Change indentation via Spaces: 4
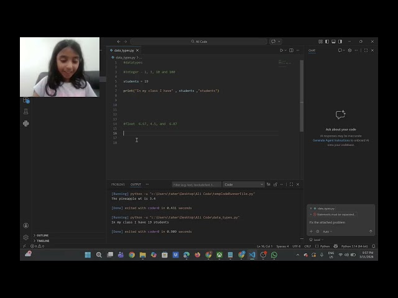Viewport: 398px width, 298px height. click(x=282, y=246)
